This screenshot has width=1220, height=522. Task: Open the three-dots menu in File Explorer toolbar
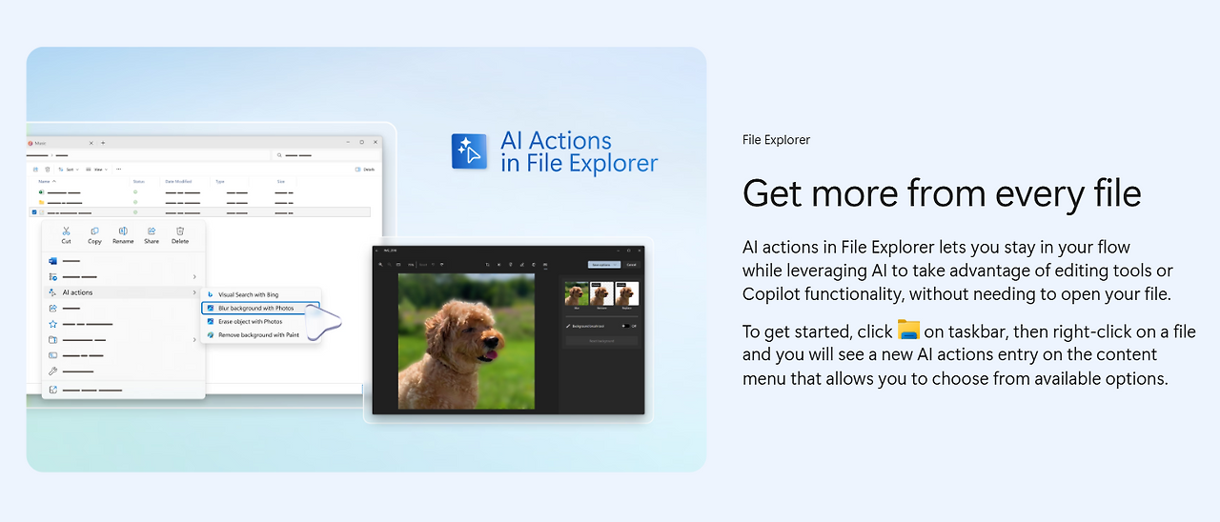click(x=118, y=170)
